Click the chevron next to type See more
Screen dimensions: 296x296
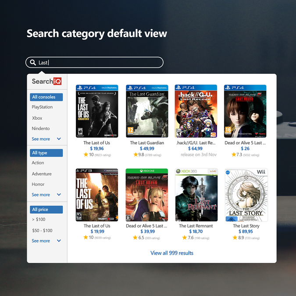59,194
